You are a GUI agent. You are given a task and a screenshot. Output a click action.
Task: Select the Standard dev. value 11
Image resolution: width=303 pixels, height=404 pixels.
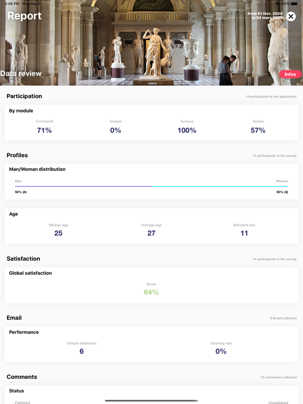pyautogui.click(x=244, y=233)
